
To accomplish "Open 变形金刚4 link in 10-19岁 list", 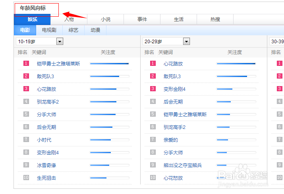I will [x=48, y=153].
